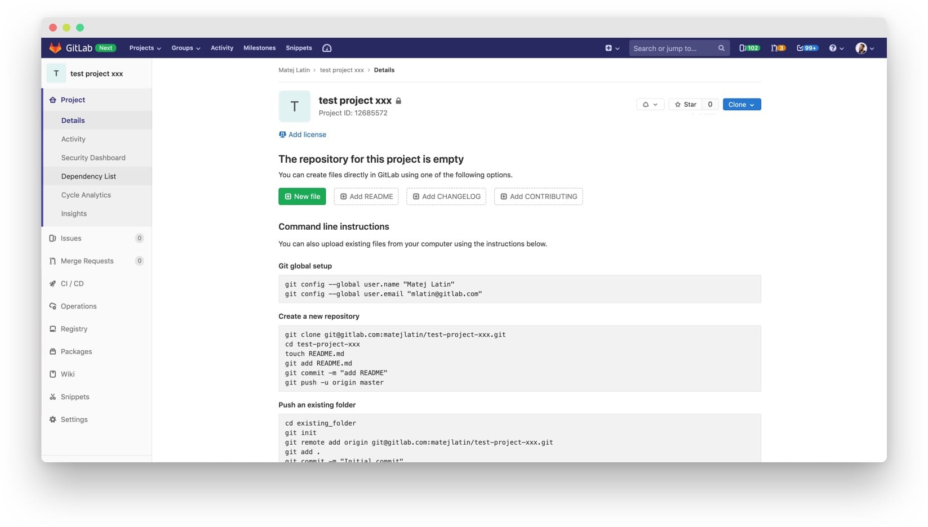Select Activity in the Project sidebar
Image resolution: width=928 pixels, height=527 pixels.
(97, 139)
